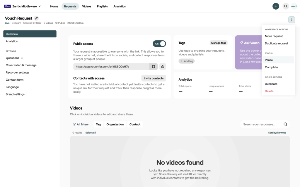The height and width of the screenshot is (187, 300).
Task: Click the Add tag chip
Action: coord(187,61)
